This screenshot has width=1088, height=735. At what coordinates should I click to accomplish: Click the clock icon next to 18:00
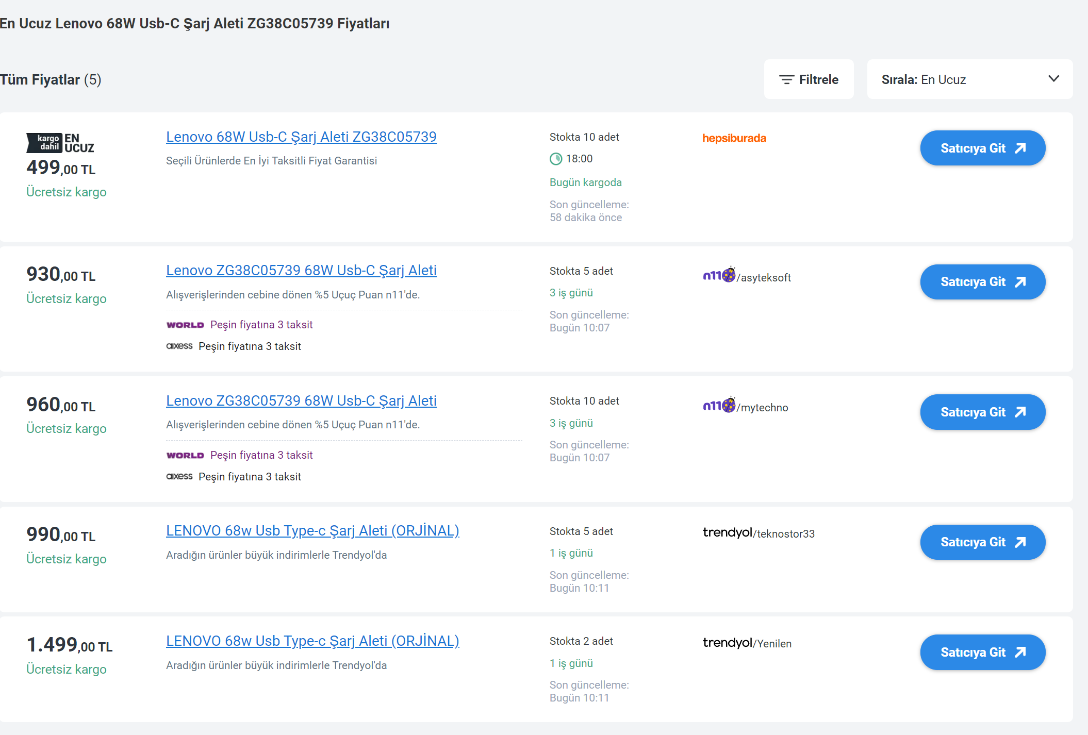556,159
